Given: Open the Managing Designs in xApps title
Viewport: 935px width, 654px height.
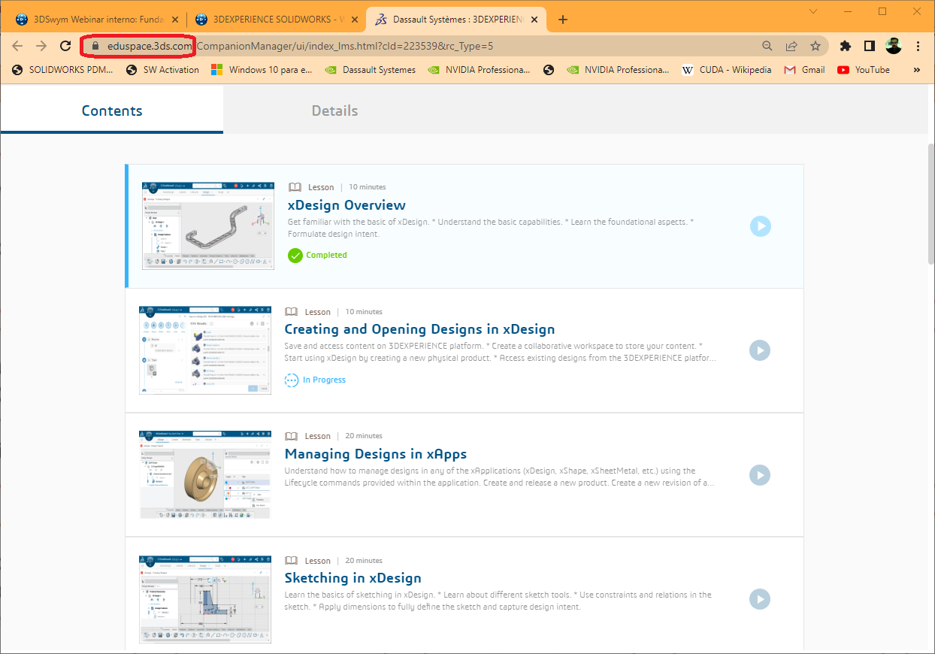Looking at the screenshot, I should coord(376,454).
